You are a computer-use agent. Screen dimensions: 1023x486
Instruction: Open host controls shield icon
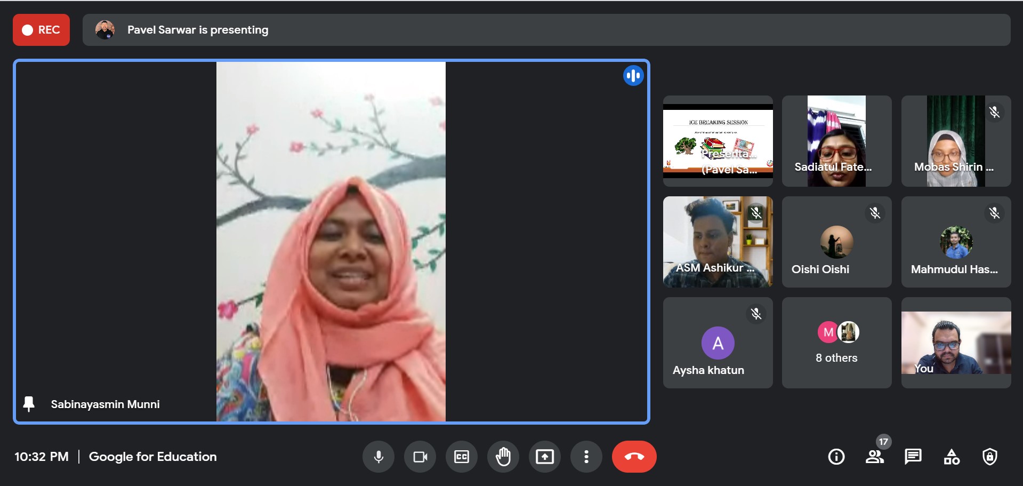click(x=990, y=457)
